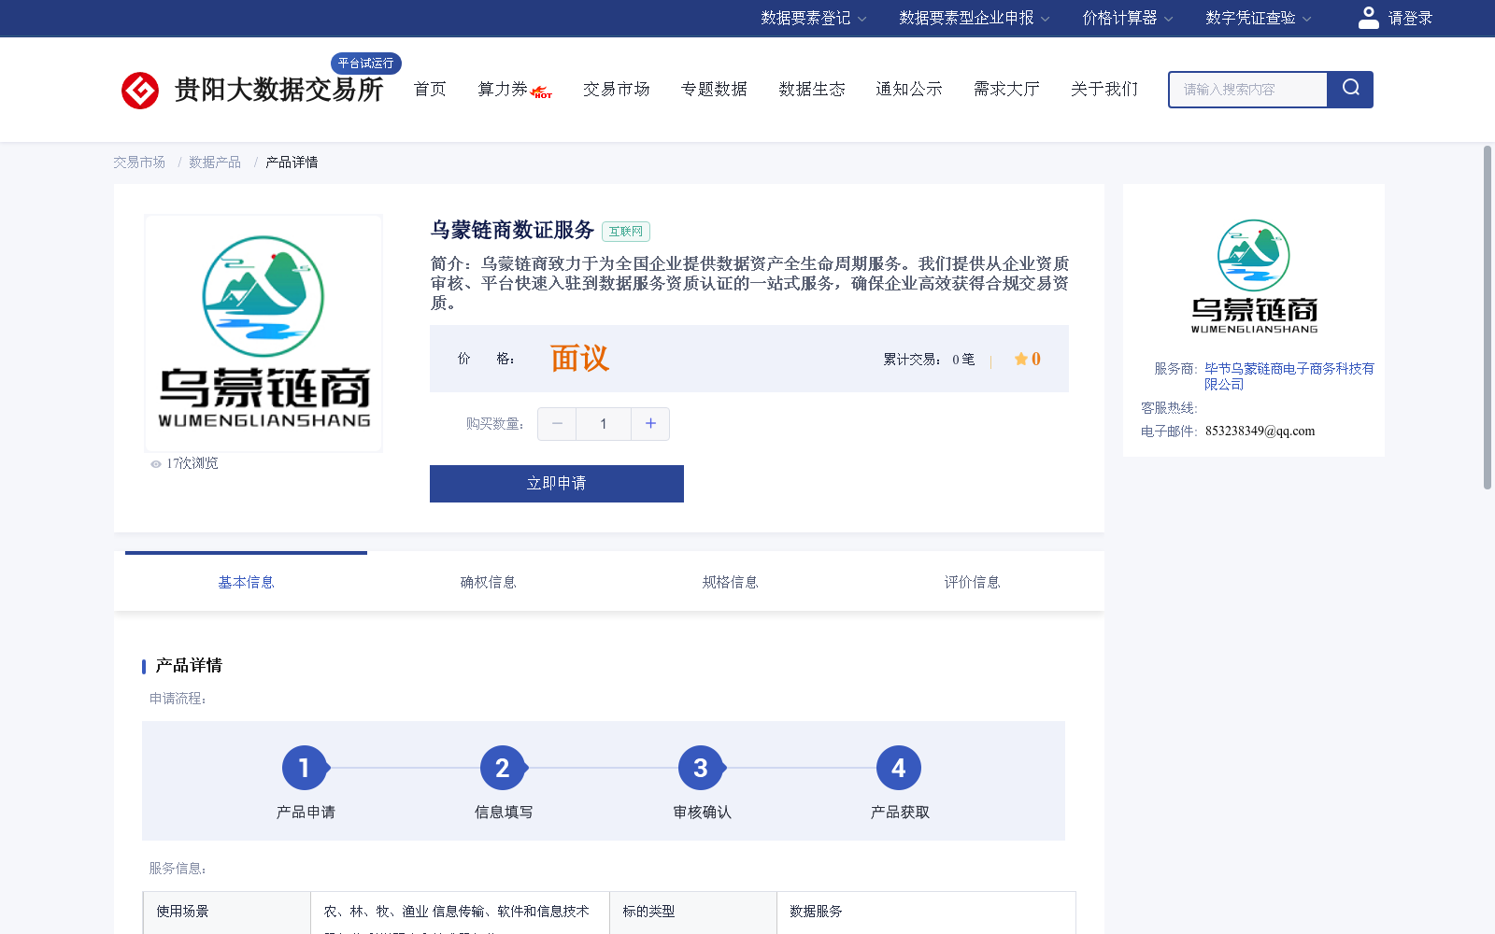Viewport: 1495px width, 934px height.
Task: Click step 1 产品申请 circle
Action: pos(305,768)
